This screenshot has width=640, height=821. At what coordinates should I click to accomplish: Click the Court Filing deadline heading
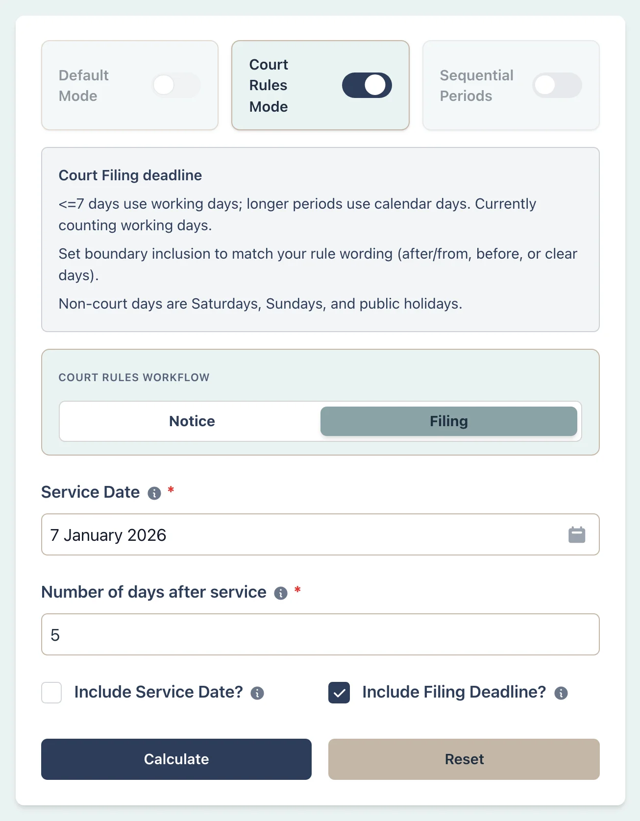pyautogui.click(x=130, y=175)
